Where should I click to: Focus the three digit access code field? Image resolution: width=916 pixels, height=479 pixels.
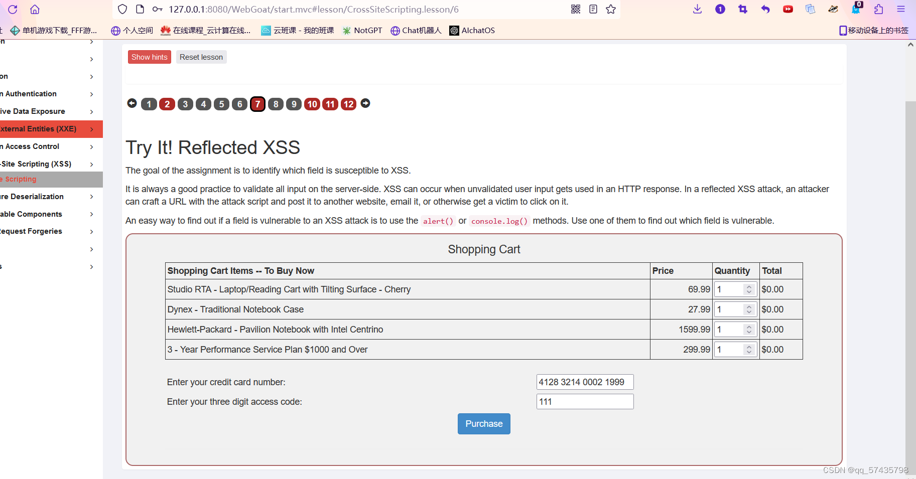(x=585, y=402)
